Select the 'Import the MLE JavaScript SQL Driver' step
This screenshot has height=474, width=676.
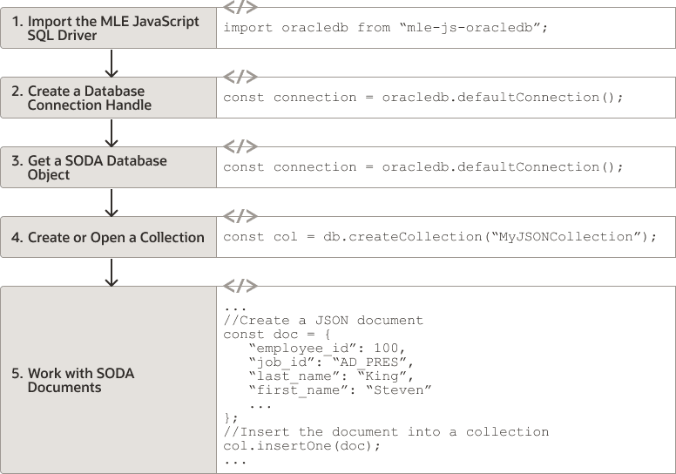(x=108, y=28)
